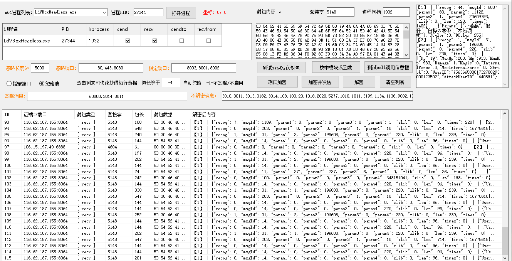This screenshot has width=512, height=261.
Task: Click inside the 封包内容 hex data box
Action: coord(329,42)
